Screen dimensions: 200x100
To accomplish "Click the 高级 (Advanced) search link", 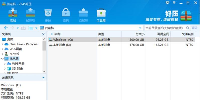I will pyautogui.click(x=194, y=28).
